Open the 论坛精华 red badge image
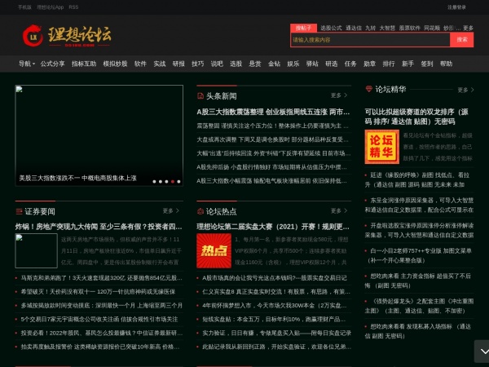The image size is (489, 367). pyautogui.click(x=381, y=147)
